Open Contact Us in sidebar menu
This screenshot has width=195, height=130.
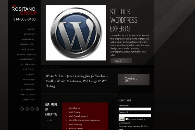click(x=28, y=99)
